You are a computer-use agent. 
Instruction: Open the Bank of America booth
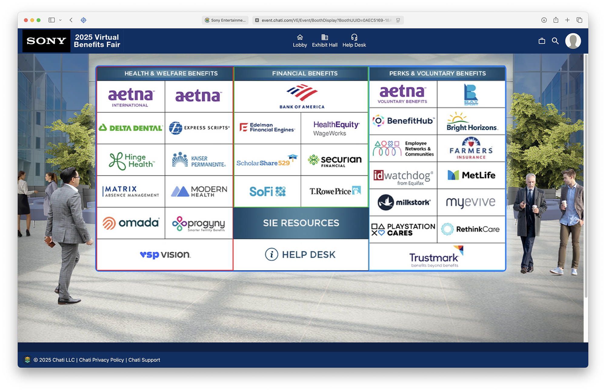click(301, 97)
